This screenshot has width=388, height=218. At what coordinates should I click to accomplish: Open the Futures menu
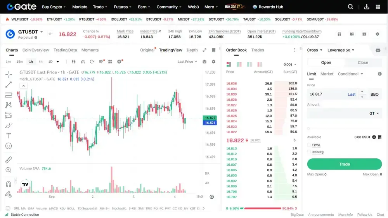point(123,7)
